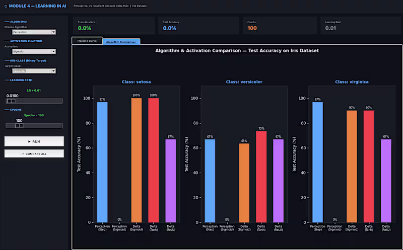
Task: Click the red Delta (Tanh) bar in setosa chart
Action: point(154,160)
